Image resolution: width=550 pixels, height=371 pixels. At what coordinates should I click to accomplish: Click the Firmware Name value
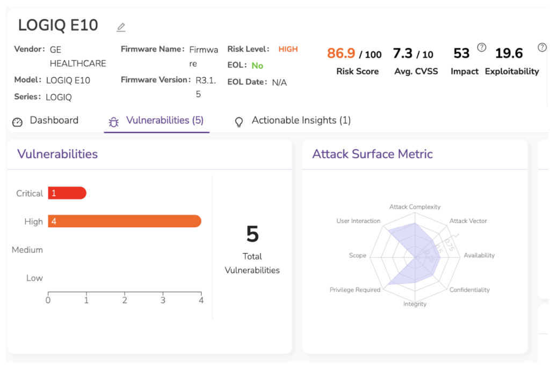pos(204,57)
